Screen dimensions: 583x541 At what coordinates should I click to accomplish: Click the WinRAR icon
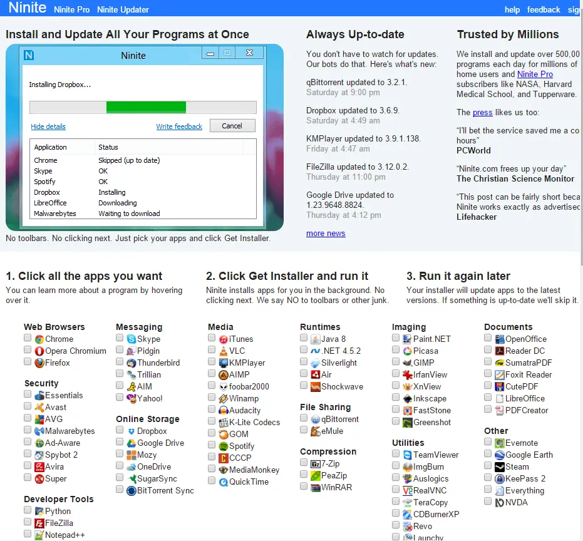point(316,488)
